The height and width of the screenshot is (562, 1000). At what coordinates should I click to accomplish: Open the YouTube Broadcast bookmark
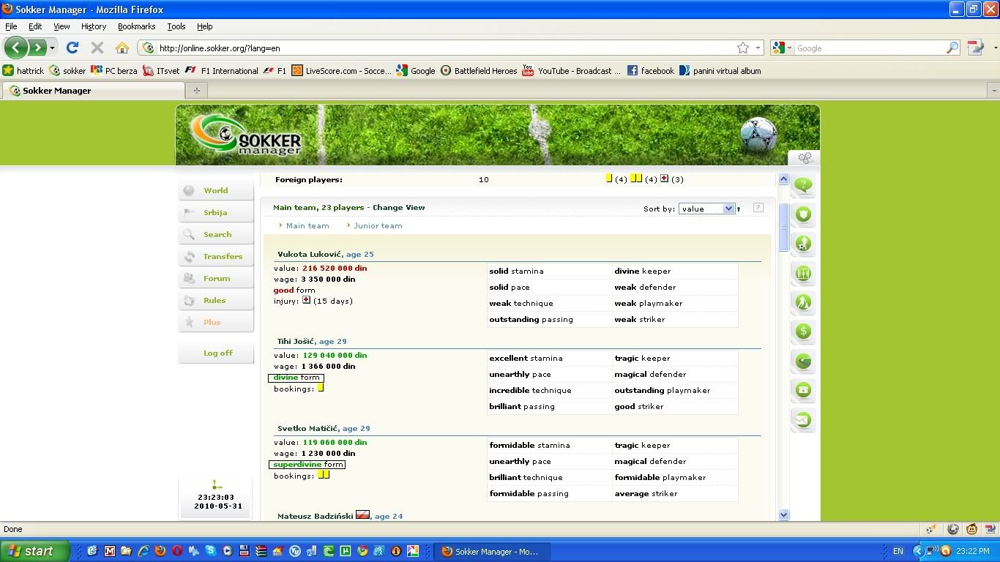571,71
